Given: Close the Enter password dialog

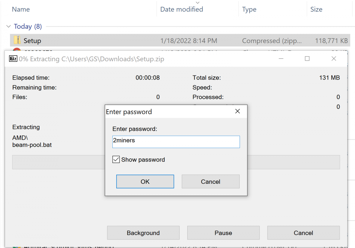Looking at the screenshot, I should pos(237,111).
